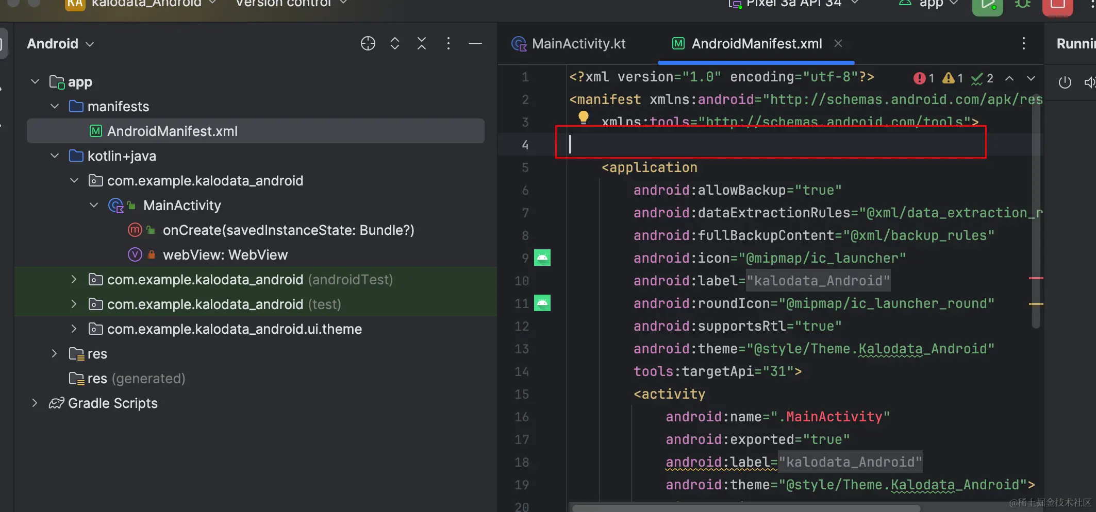
Task: Click the Collapse All icon in Project panel
Action: pyautogui.click(x=422, y=44)
